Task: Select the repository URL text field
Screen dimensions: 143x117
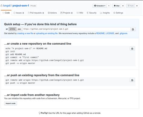Action: [76, 29]
